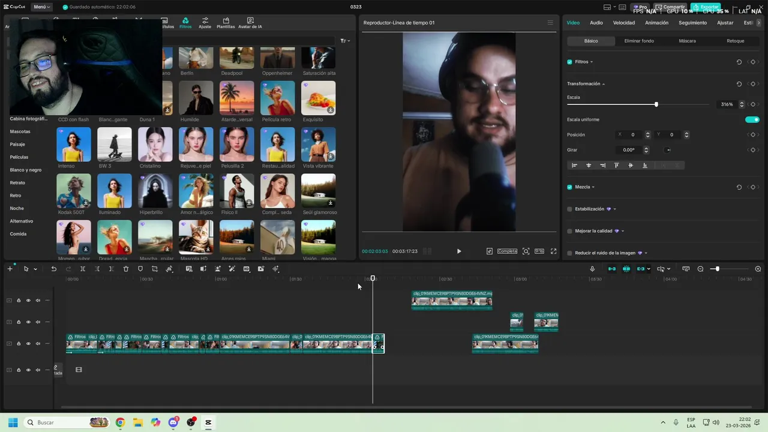768x432 pixels.
Task: Click the 9:16 aspect ratio icon
Action: [x=539, y=251]
